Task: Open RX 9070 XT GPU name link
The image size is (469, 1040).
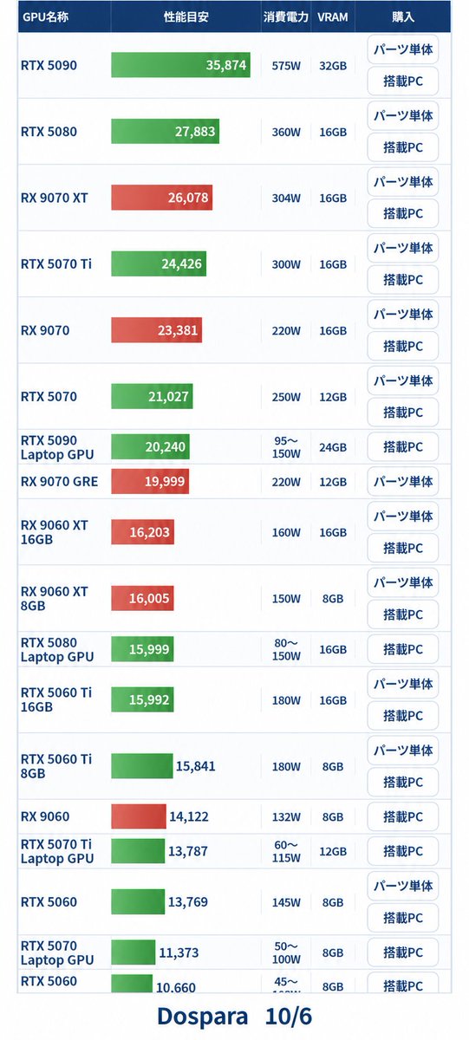Action: [x=54, y=198]
